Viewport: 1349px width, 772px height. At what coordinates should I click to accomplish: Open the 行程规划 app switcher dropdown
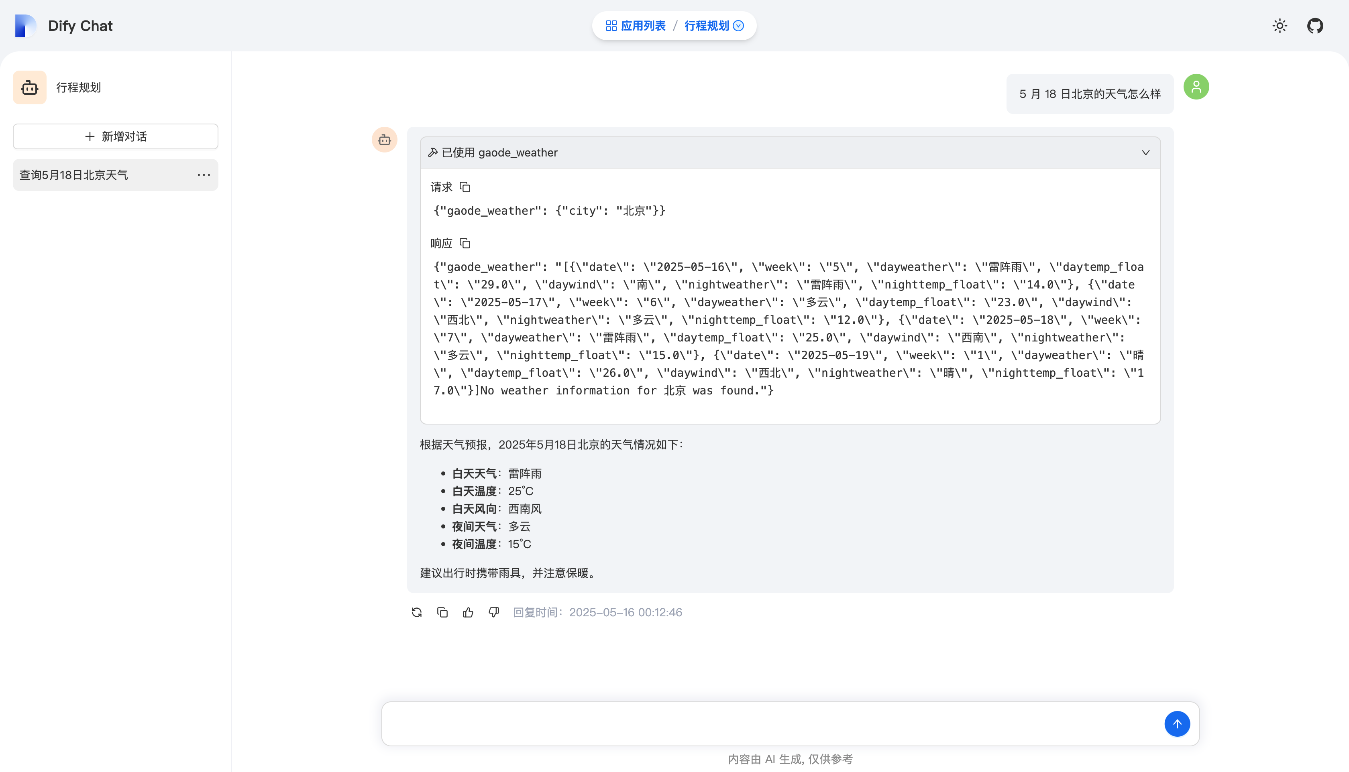[738, 25]
